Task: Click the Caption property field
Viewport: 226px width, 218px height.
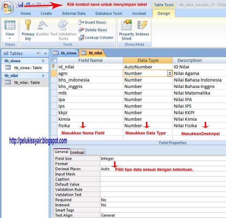Action: (x=163, y=179)
